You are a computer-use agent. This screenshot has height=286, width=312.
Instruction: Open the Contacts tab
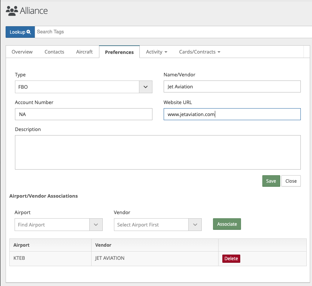tap(54, 52)
